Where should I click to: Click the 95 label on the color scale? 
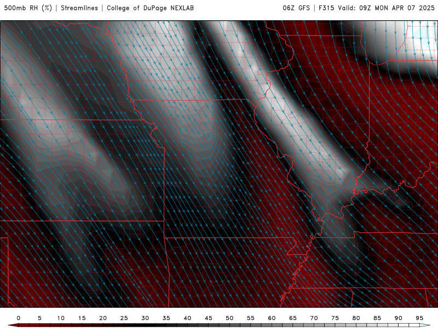(419, 318)
